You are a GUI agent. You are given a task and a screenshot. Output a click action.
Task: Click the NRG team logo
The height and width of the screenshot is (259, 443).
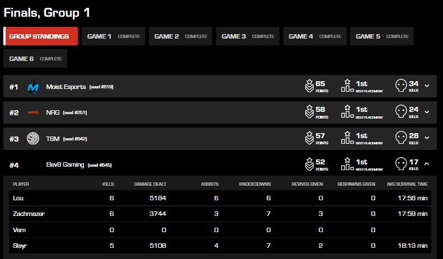[33, 112]
